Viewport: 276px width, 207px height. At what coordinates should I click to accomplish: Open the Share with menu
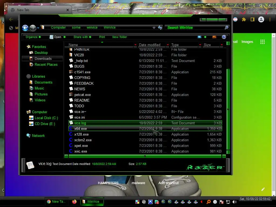click(x=82, y=37)
